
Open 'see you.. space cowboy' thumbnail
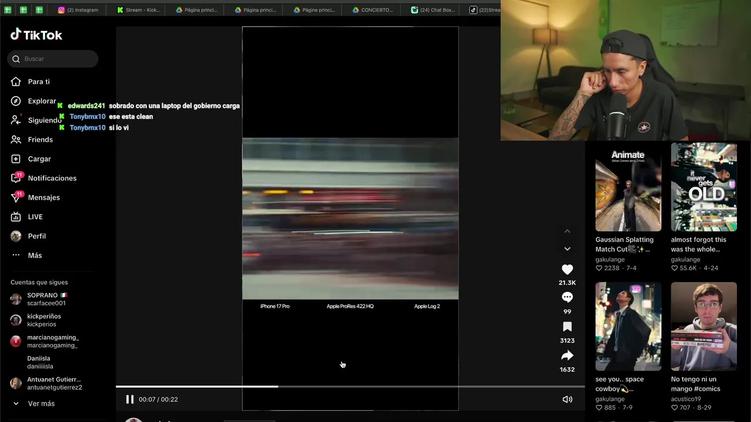coord(628,326)
